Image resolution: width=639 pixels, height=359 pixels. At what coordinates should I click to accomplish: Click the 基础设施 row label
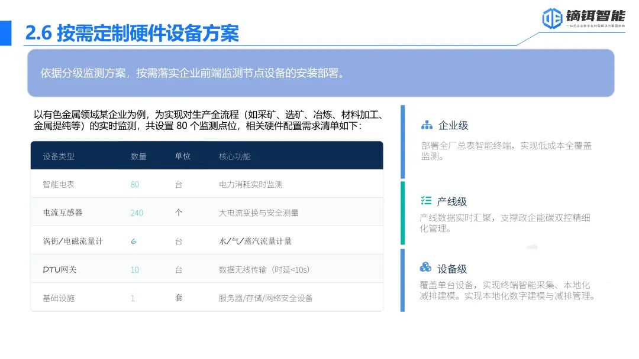(x=59, y=298)
